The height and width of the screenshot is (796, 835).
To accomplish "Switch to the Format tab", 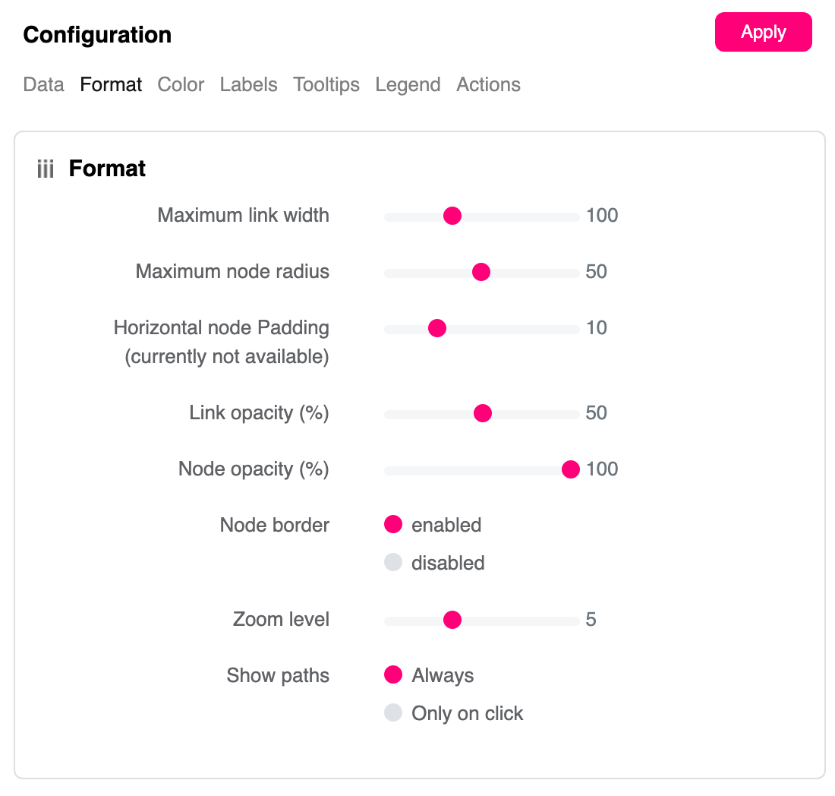I will 111,84.
